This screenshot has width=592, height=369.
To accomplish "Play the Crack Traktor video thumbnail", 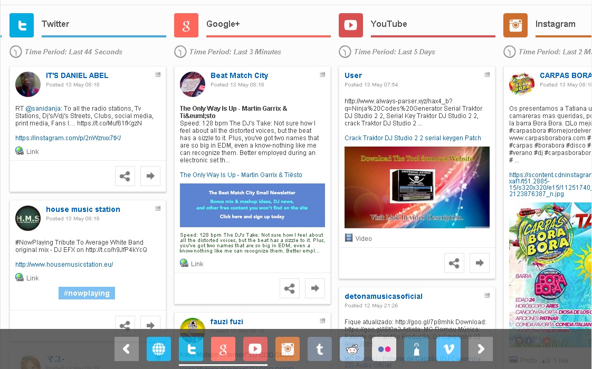I will [x=417, y=188].
